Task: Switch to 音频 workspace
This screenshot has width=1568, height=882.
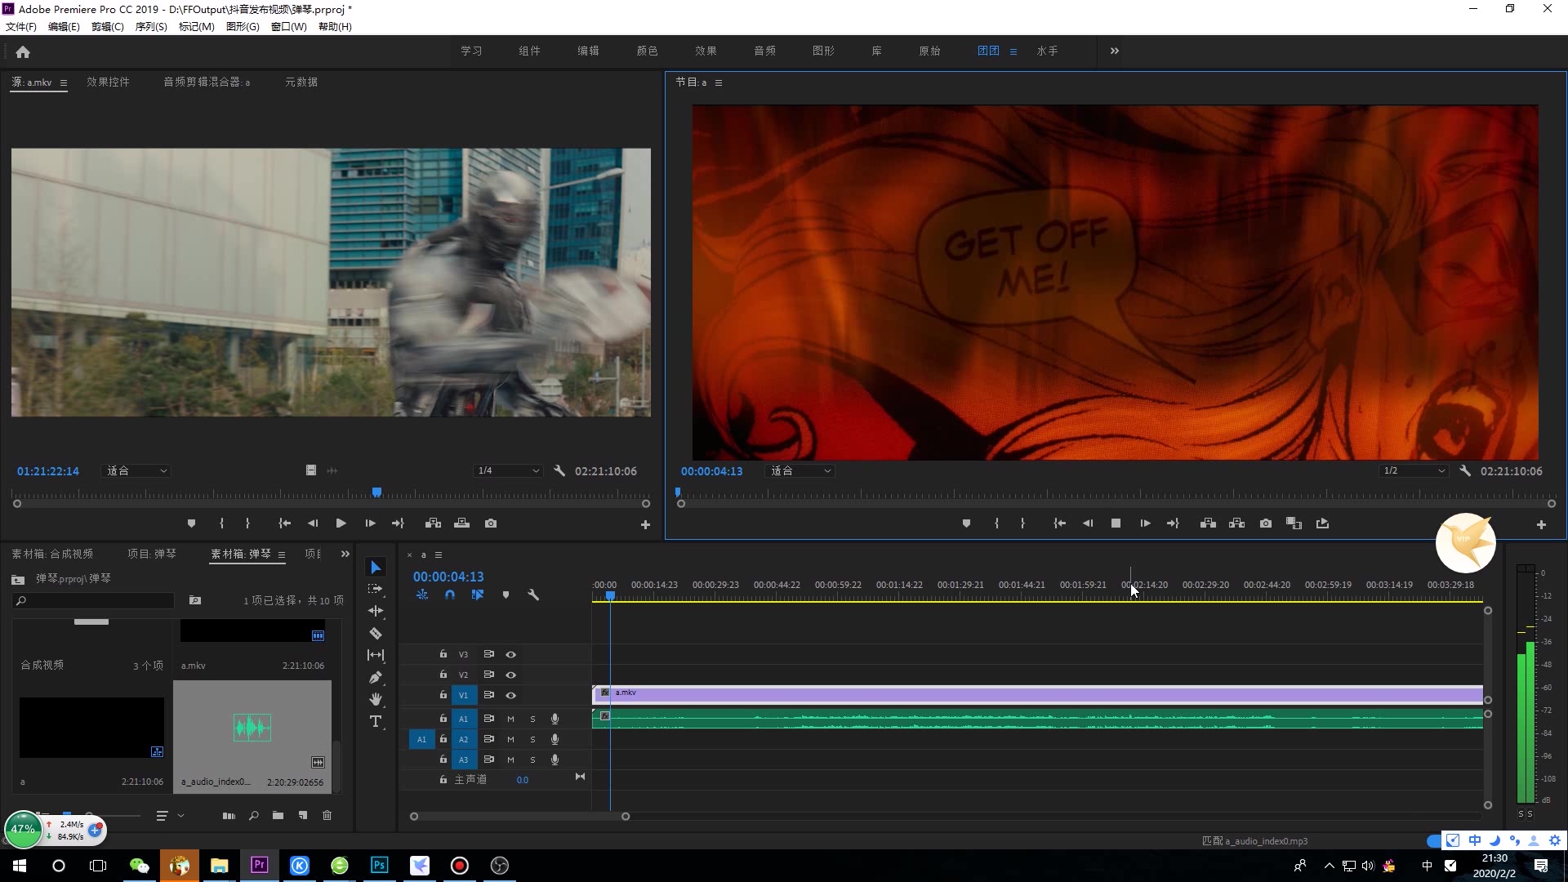Action: (x=765, y=51)
